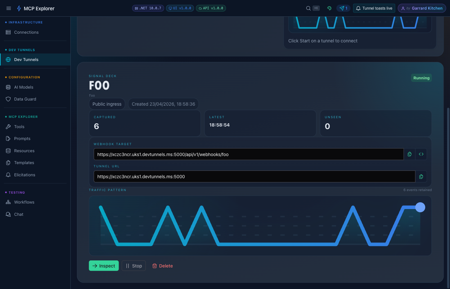This screenshot has height=289, width=450.
Task: Click the .NET 10.0.7 version badge
Action: (x=148, y=8)
